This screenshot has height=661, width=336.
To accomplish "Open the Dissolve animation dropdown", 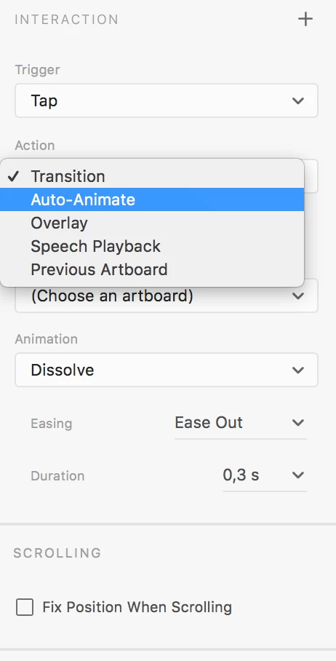I will [167, 370].
